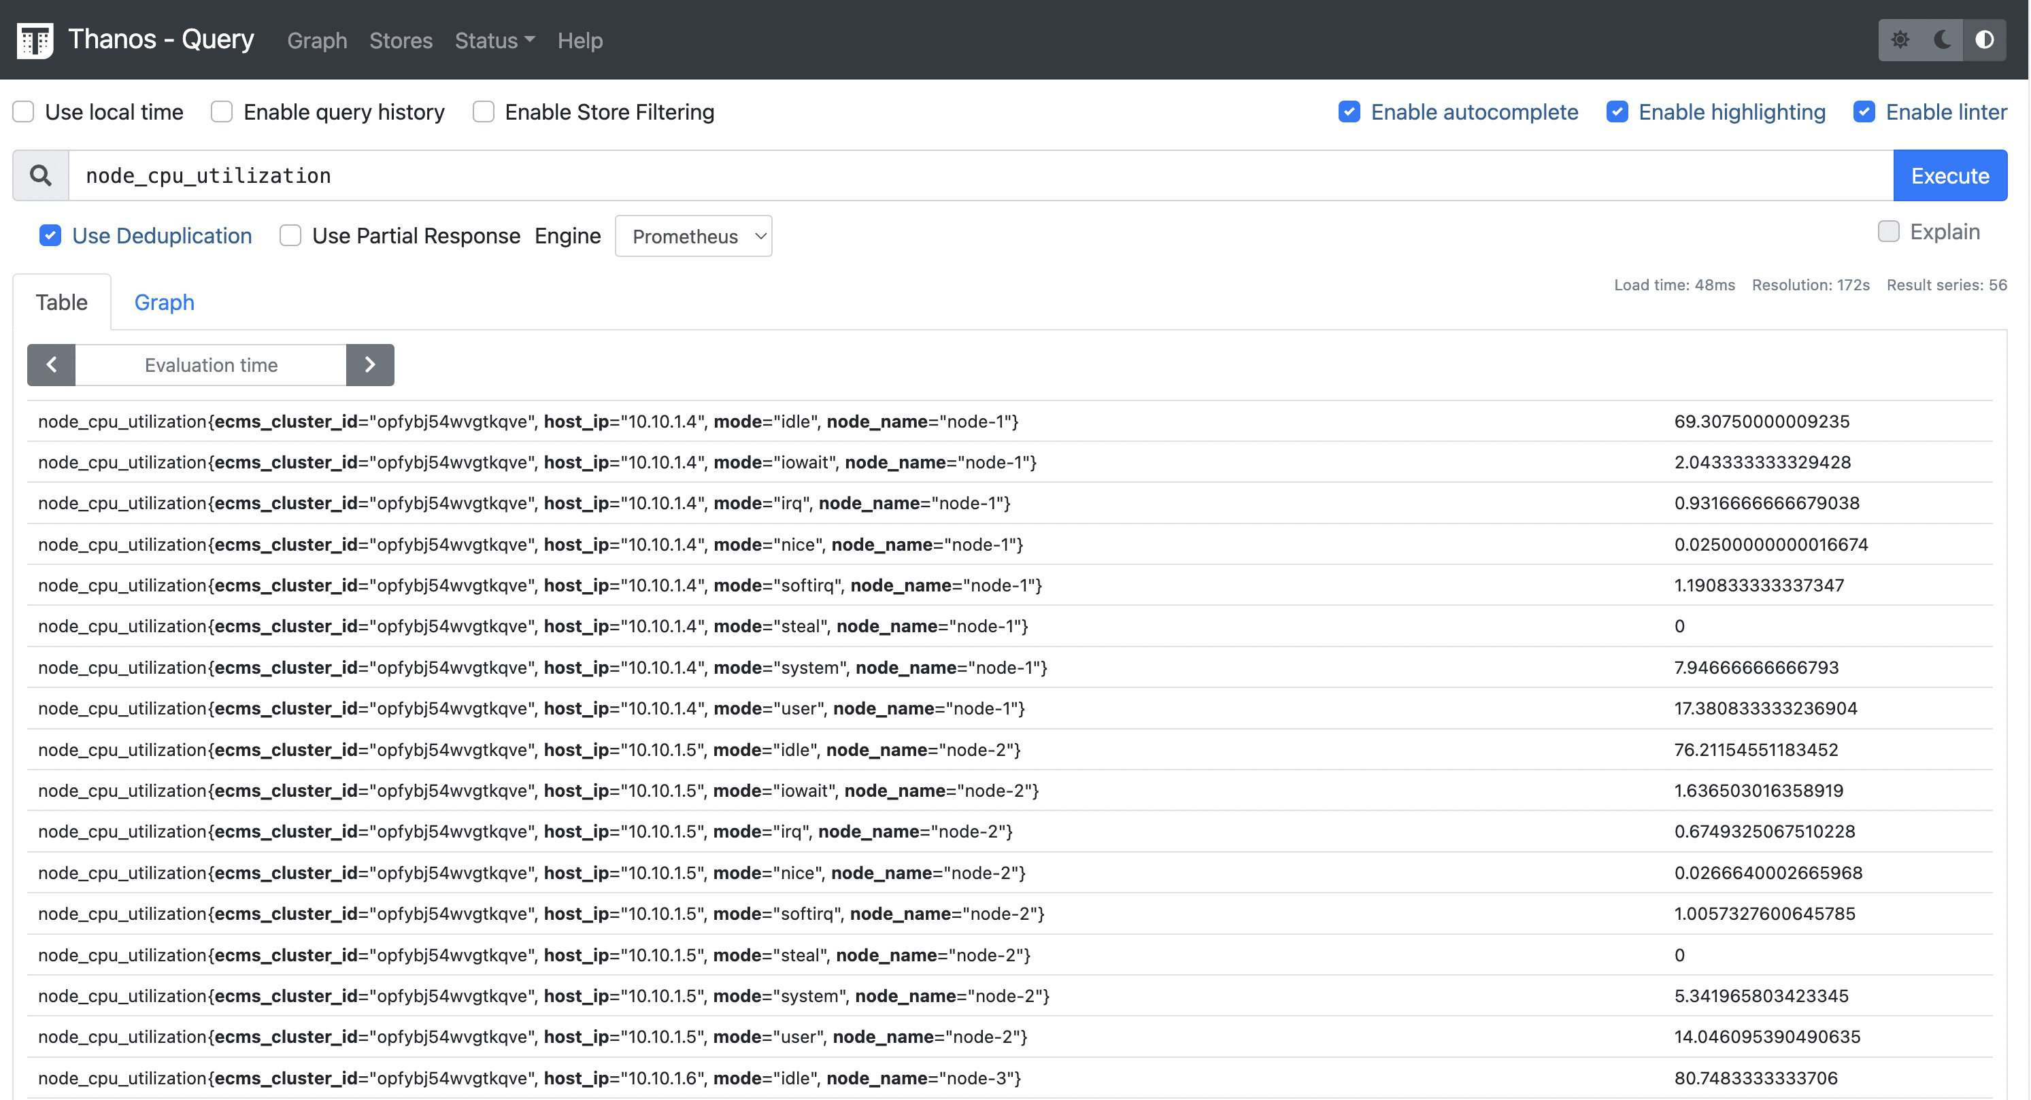This screenshot has height=1100, width=2031.
Task: Expand the Status menu in navbar
Action: 494,40
